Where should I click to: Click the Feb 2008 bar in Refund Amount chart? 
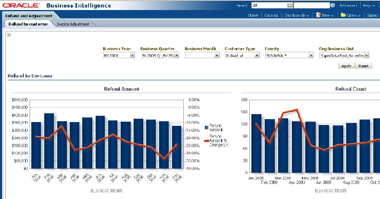49,141
